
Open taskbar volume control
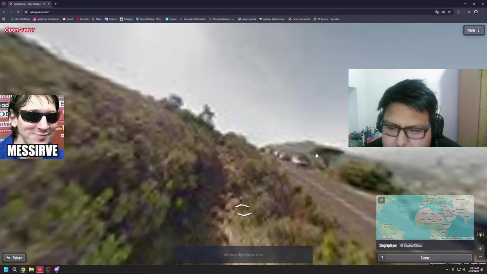463,269
